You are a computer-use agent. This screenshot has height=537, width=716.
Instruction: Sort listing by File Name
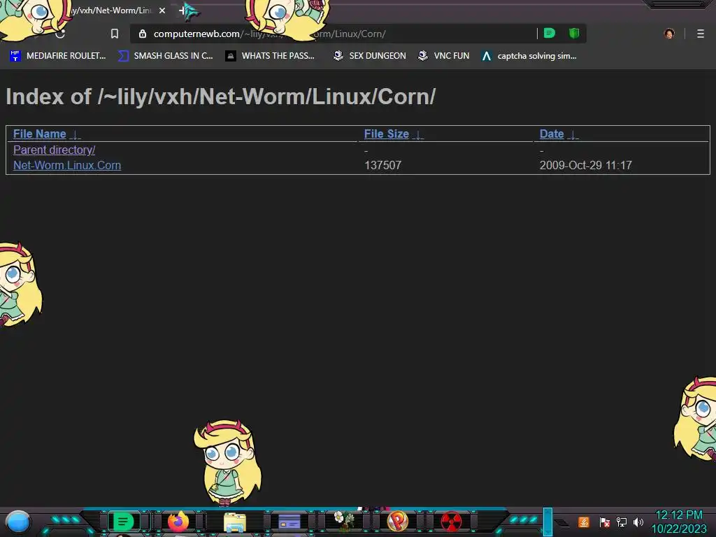(40, 134)
